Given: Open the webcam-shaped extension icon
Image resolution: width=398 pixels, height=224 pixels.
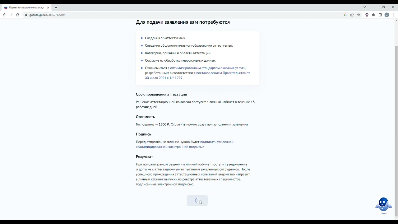Looking at the screenshot, I should pyautogui.click(x=367, y=15).
